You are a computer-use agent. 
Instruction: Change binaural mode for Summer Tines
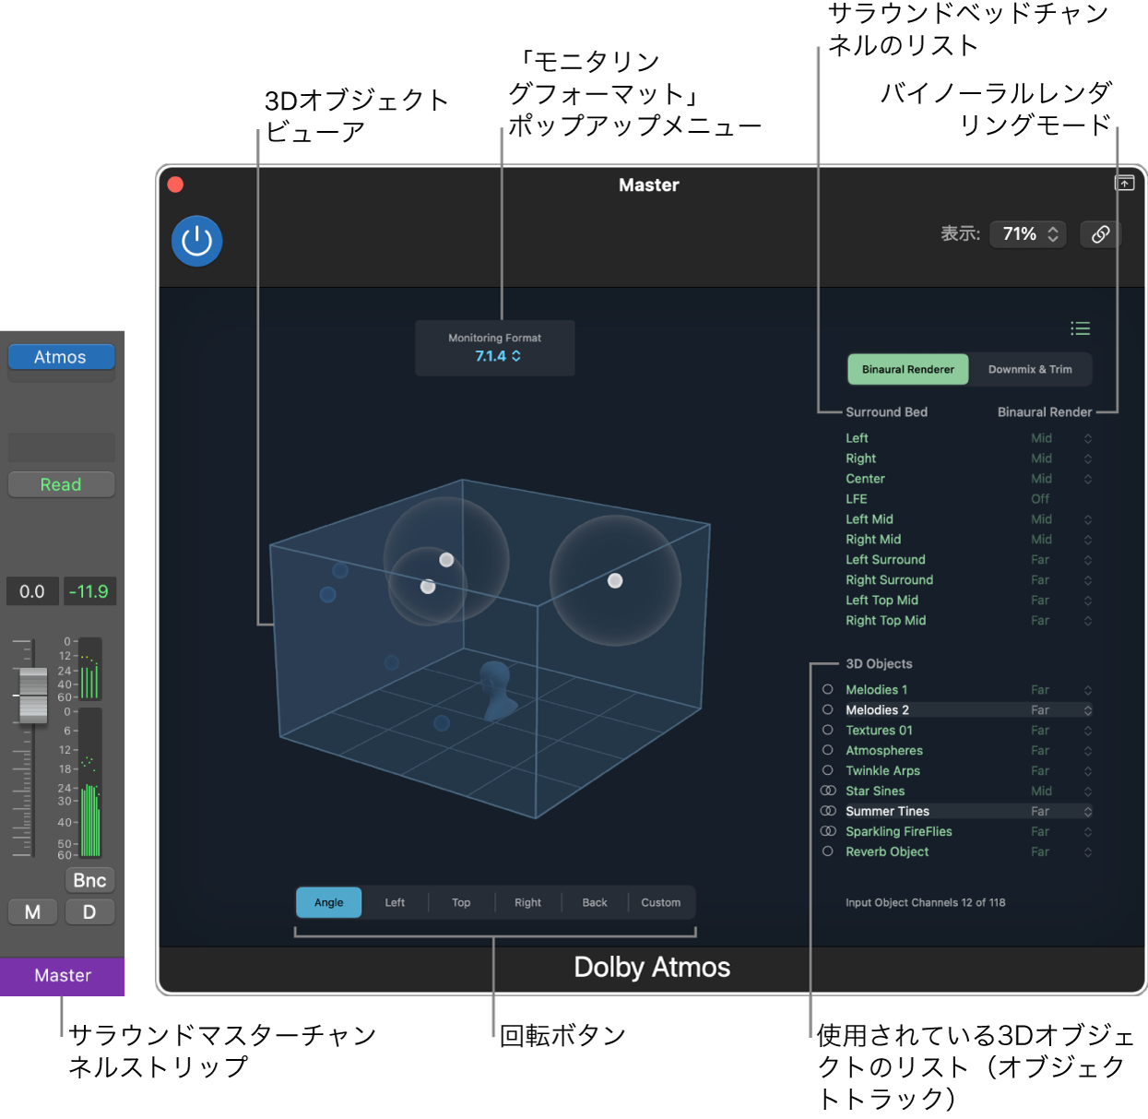click(x=1060, y=812)
